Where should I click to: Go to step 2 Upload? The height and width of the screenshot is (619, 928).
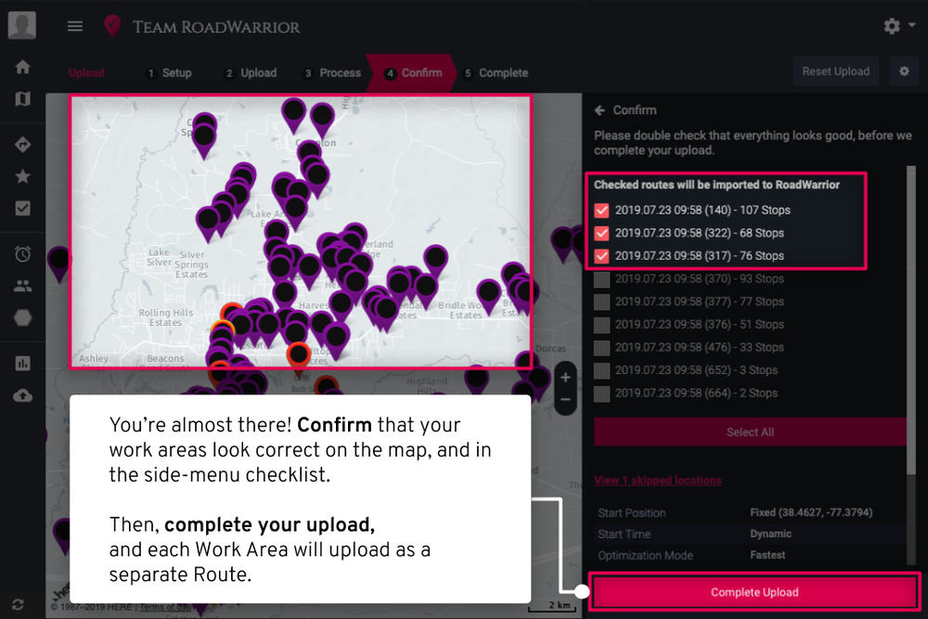point(251,72)
